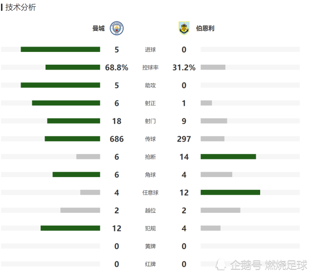This screenshot has width=314, height=276.
Task: Click the 燃烧足球 watermark text
Action: tap(286, 265)
